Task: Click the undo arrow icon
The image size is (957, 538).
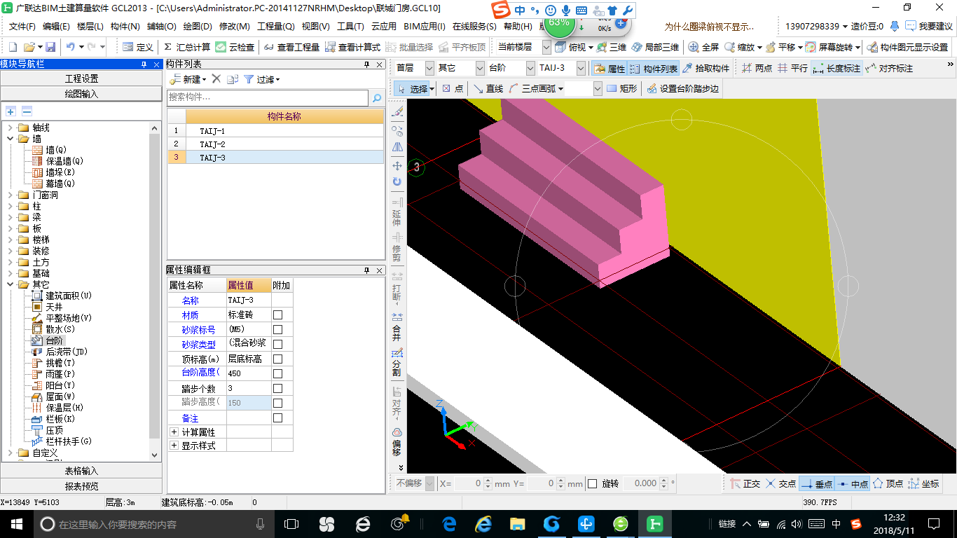Action: [70, 47]
